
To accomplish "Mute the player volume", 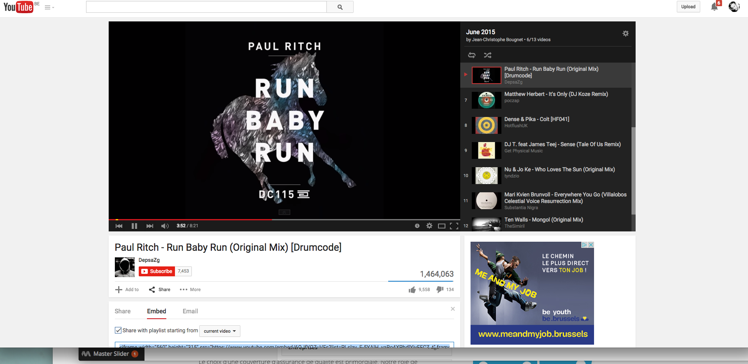I will point(165,226).
